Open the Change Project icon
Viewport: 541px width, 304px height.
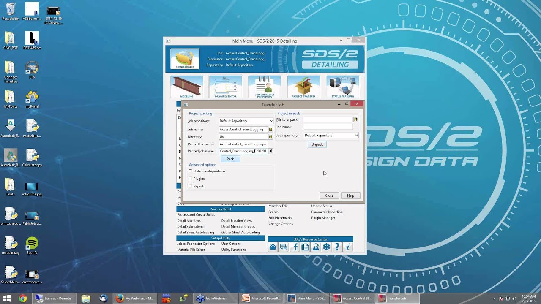click(x=185, y=59)
